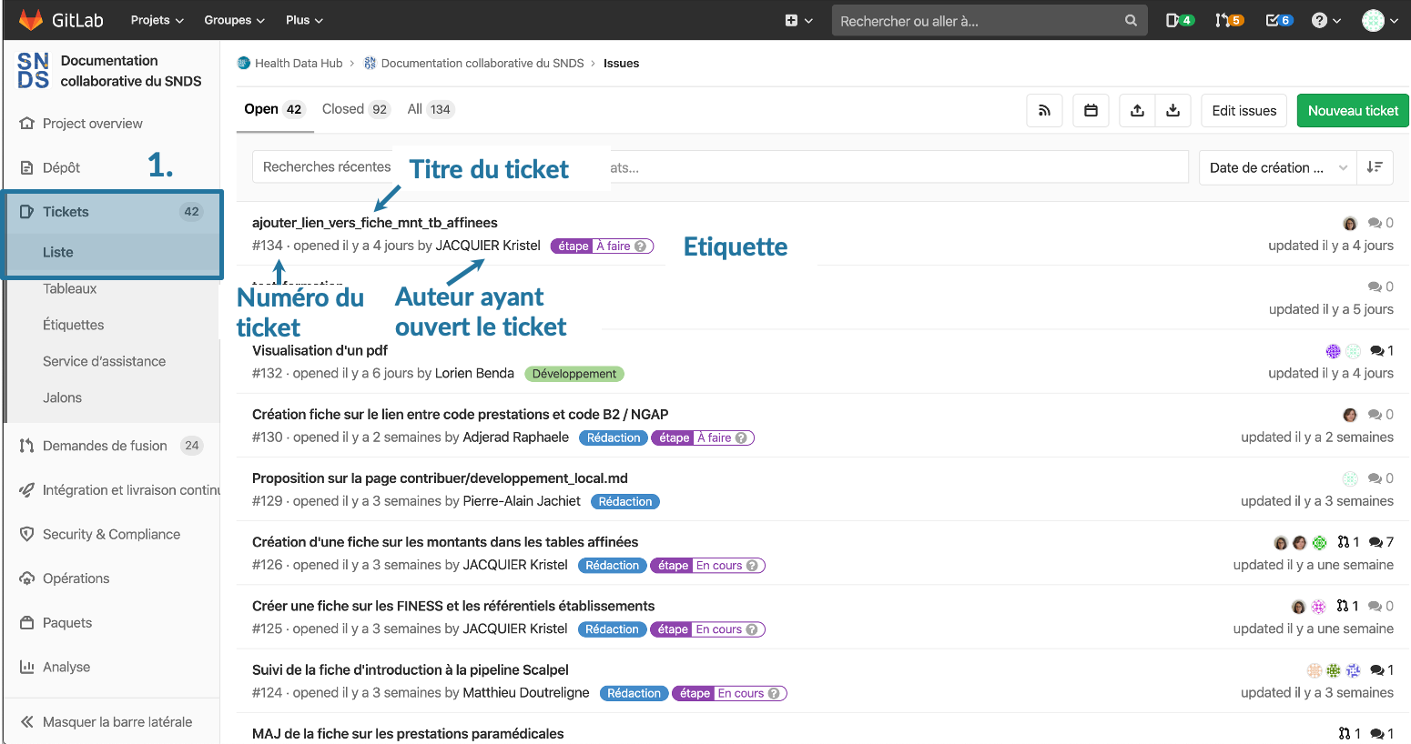Open the to-do list icon in the top bar
The image size is (1411, 744).
[1279, 20]
